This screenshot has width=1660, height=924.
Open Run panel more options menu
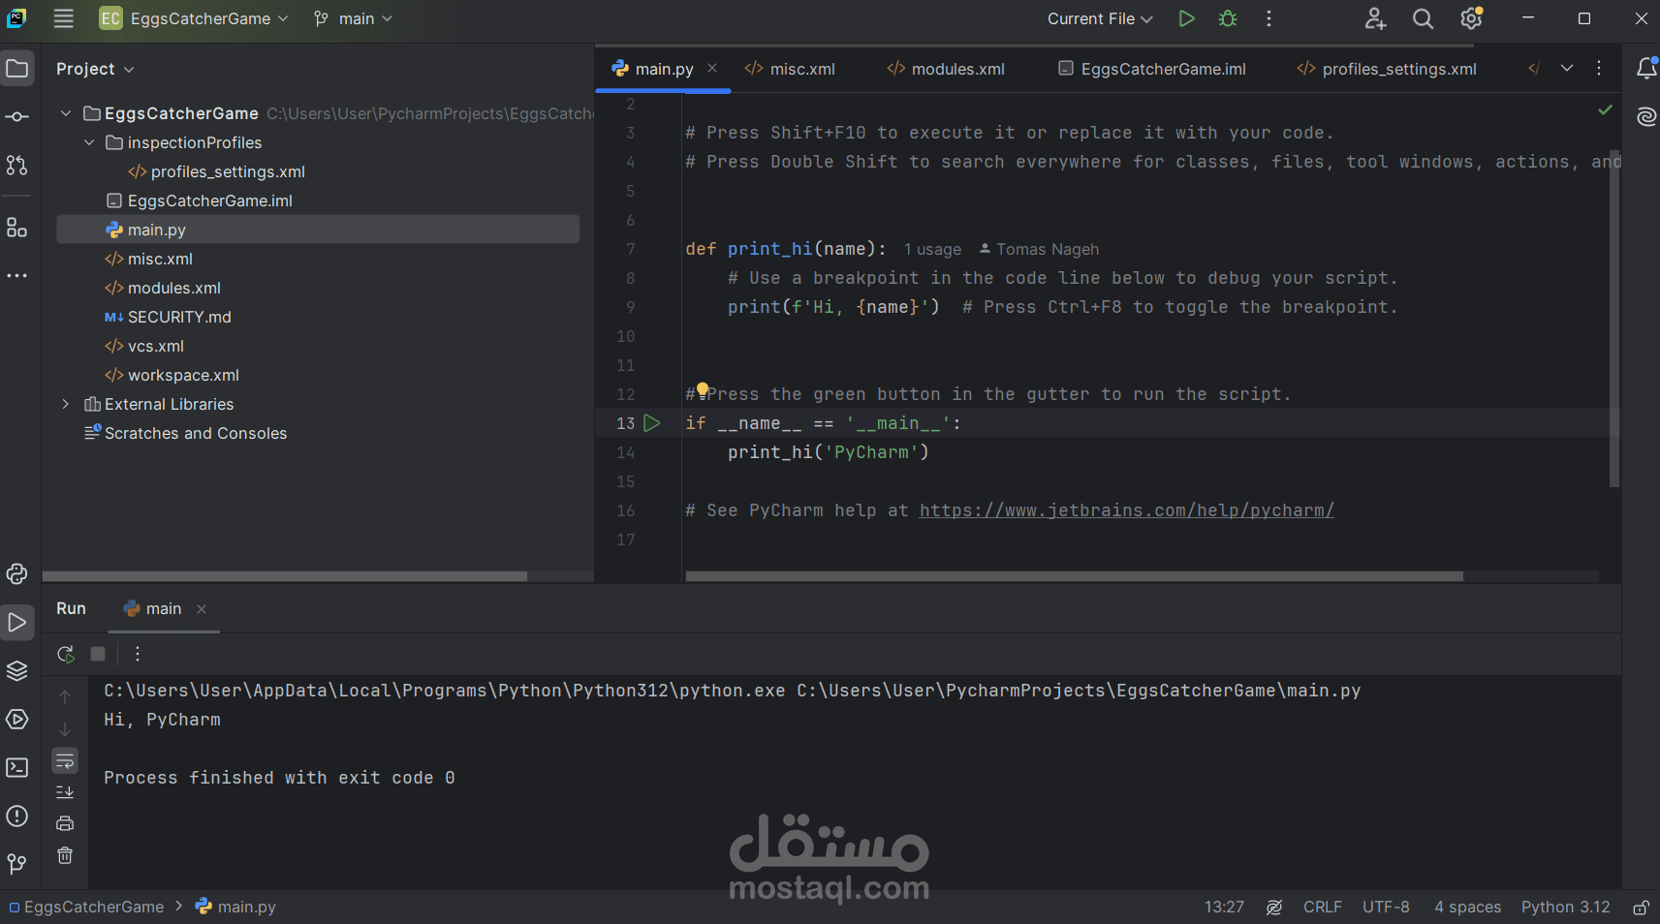(x=138, y=654)
